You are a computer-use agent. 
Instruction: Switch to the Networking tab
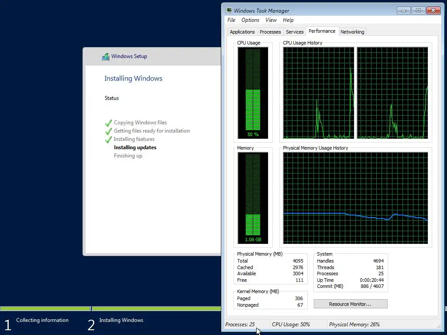tap(352, 32)
